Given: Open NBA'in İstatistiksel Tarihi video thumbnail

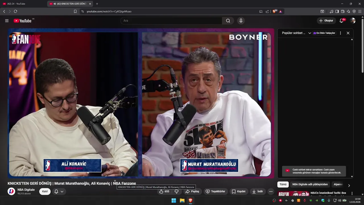Looking at the screenshot, I should [x=293, y=194].
